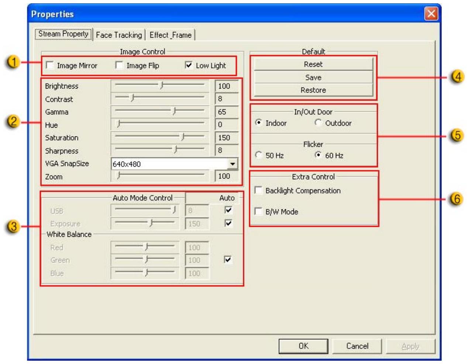Confirm with the OK button
The height and width of the screenshot is (364, 468).
(303, 346)
